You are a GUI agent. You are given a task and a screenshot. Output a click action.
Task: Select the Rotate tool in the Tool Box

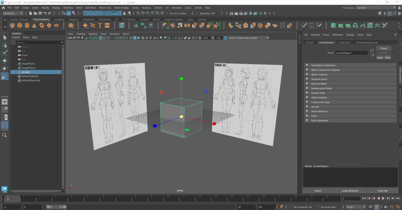(x=5, y=68)
